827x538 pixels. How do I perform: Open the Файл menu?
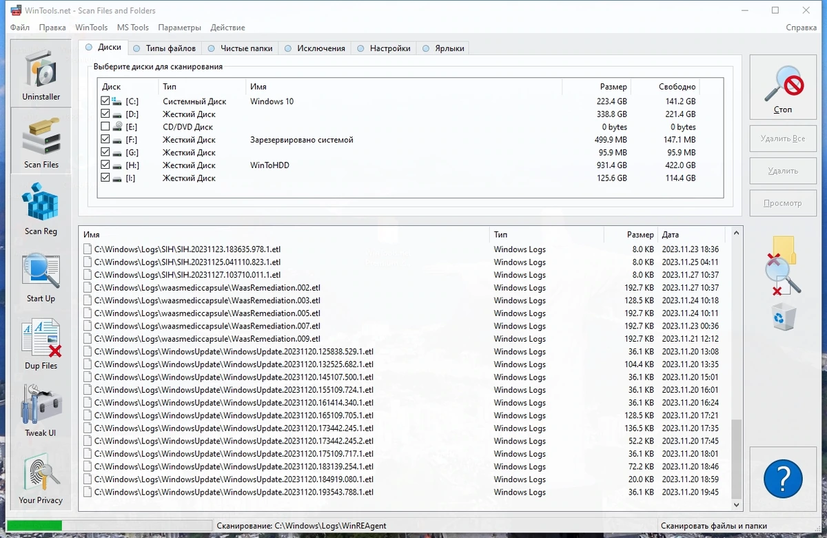[20, 28]
